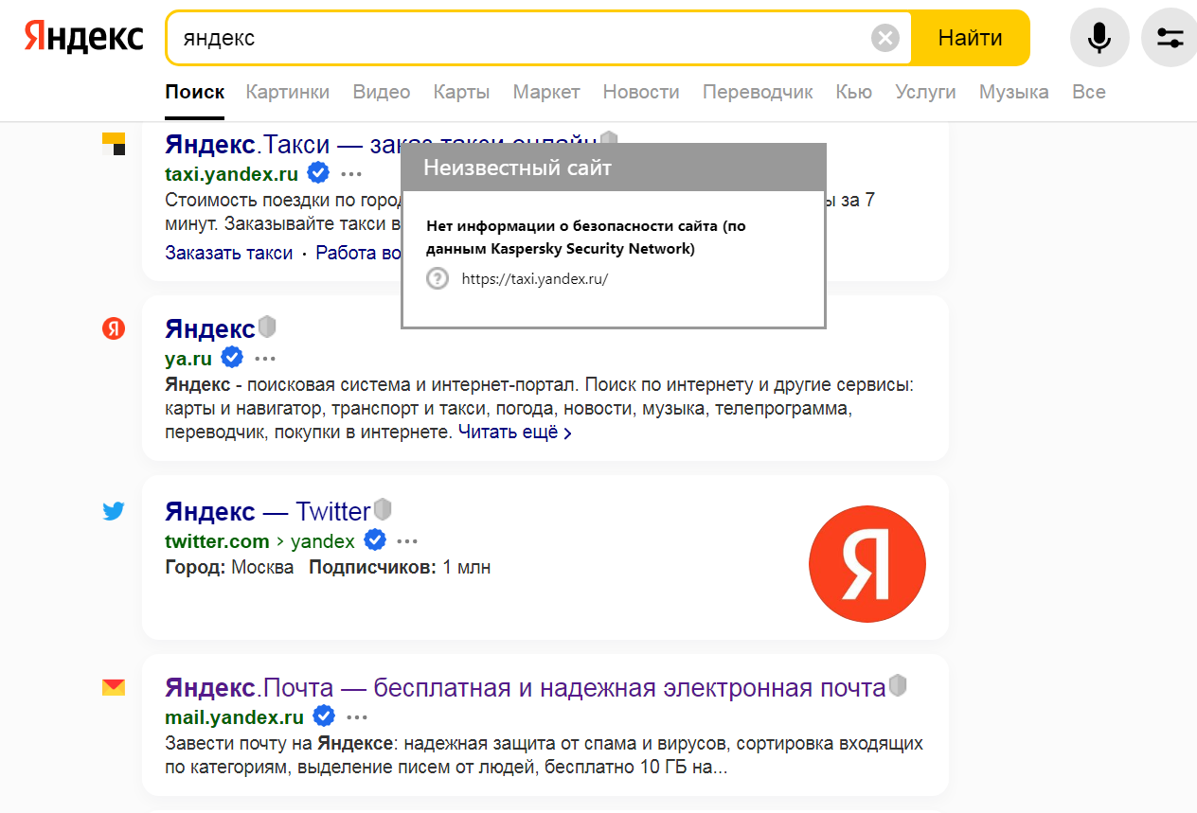The image size is (1197, 813).
Task: Click the Twitter bird favicon
Action: click(114, 512)
